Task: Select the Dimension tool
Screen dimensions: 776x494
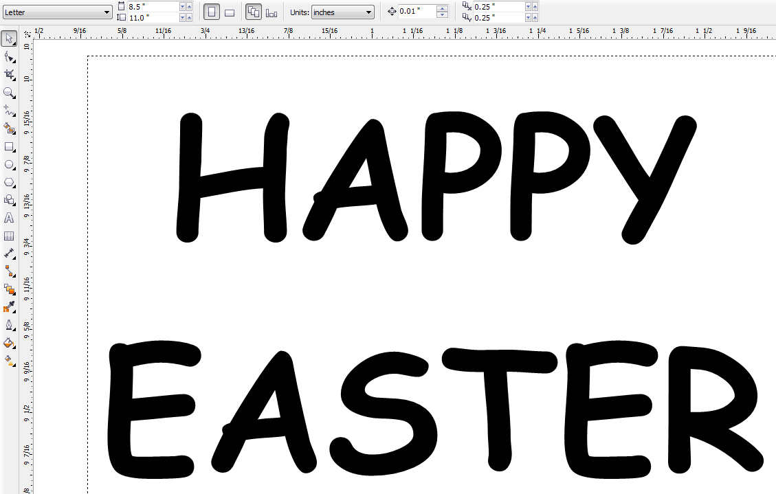Action: point(9,254)
